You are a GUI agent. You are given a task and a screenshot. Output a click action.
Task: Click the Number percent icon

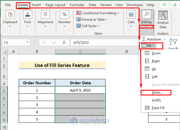[64, 14]
